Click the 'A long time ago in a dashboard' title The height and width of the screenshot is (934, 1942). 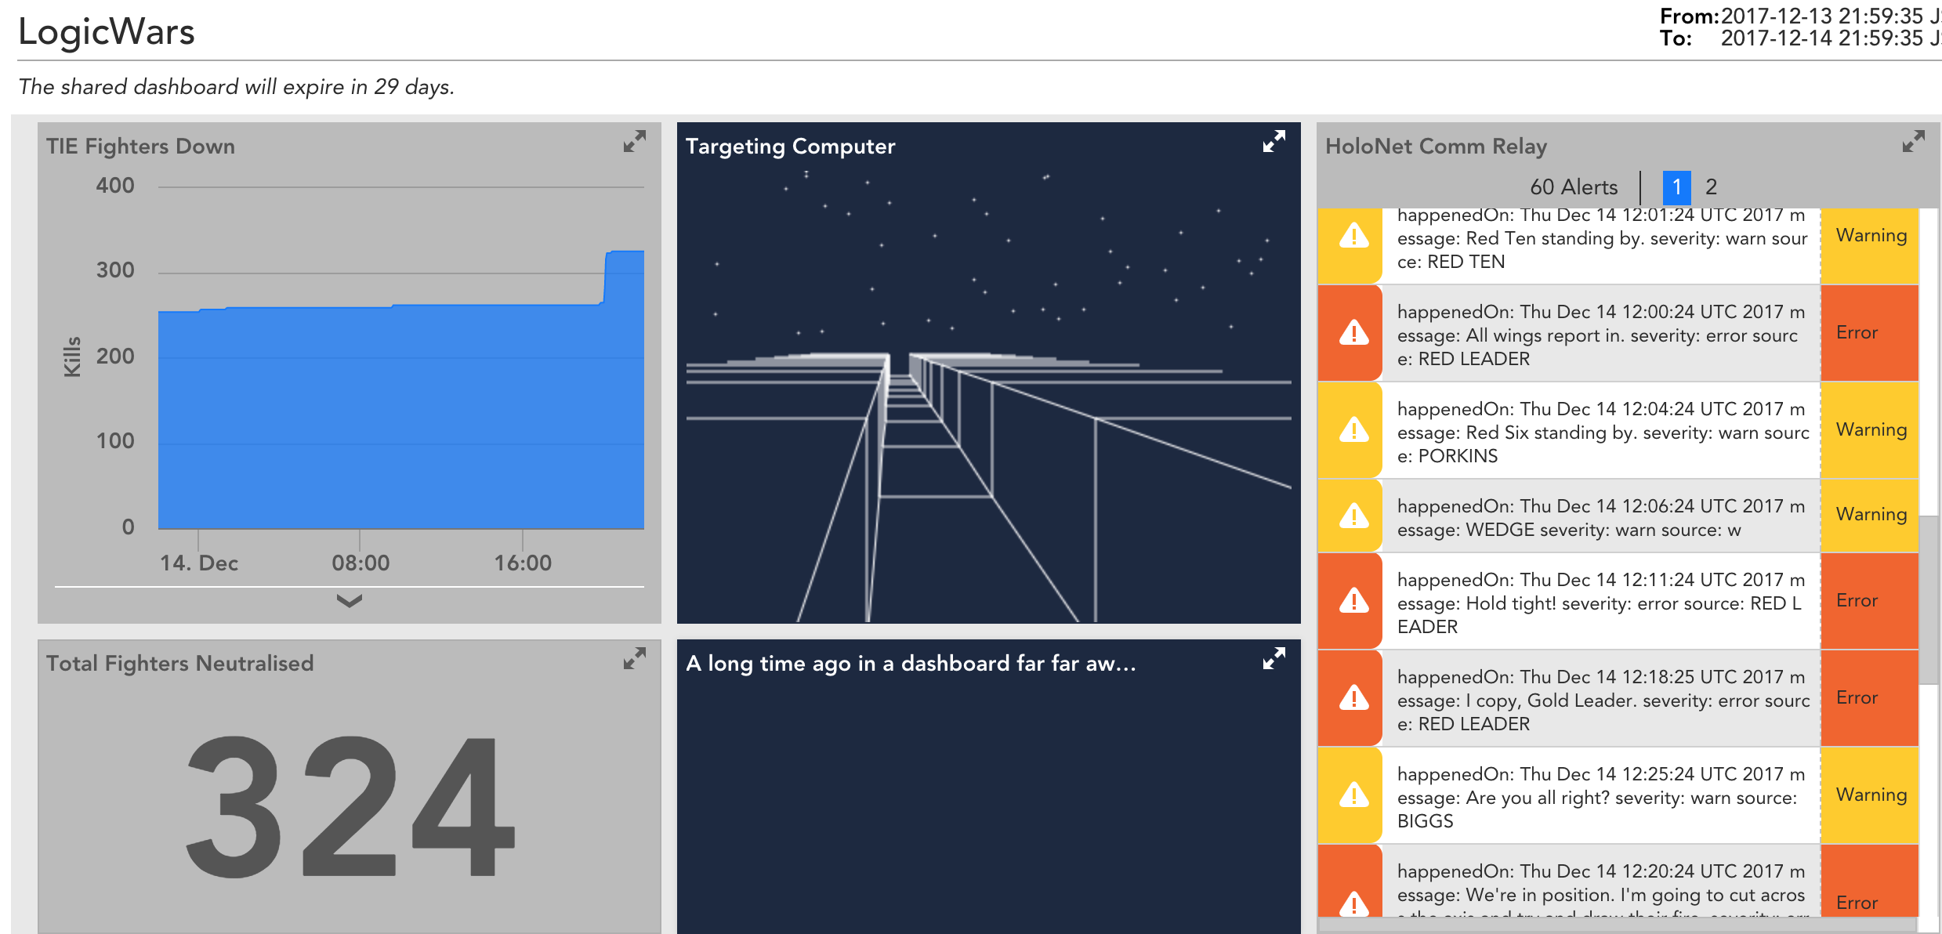point(910,664)
